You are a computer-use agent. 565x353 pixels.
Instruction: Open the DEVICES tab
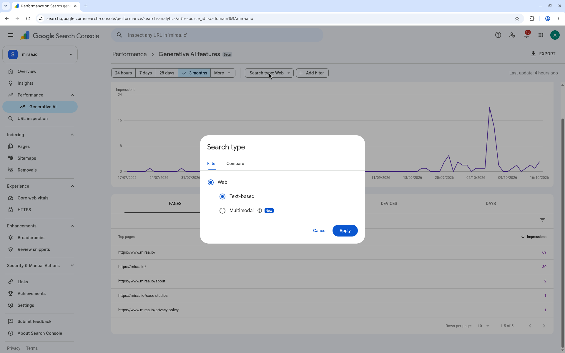click(x=389, y=204)
